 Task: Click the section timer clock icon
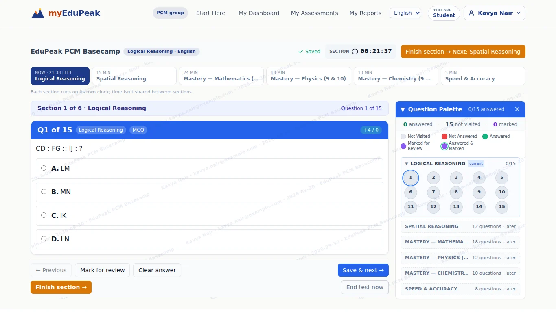click(355, 52)
